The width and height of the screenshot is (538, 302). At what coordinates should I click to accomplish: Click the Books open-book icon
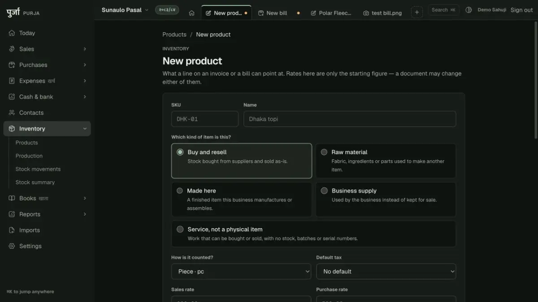(x=12, y=198)
